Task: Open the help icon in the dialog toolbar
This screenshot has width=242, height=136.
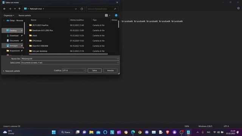Action: [x=116, y=15]
